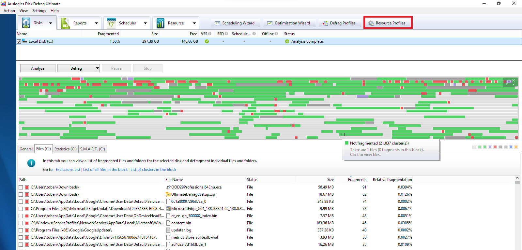
Task: Open the Reports toolbar icon
Action: pos(66,23)
